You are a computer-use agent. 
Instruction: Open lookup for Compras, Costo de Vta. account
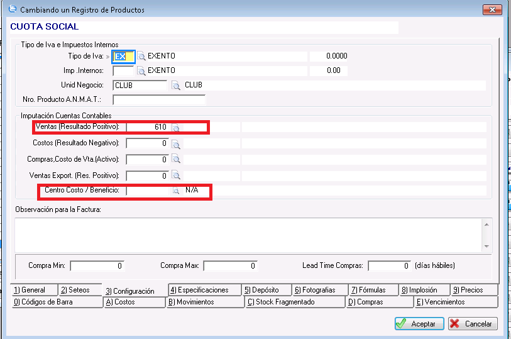177,160
